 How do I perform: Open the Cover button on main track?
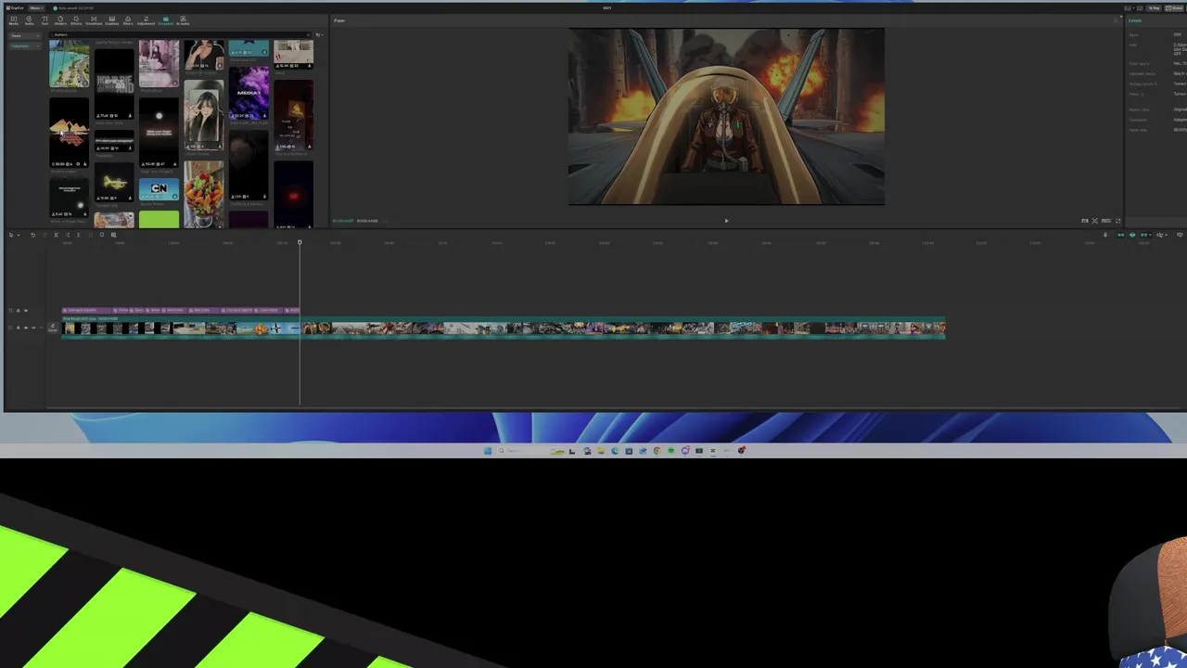[53, 328]
